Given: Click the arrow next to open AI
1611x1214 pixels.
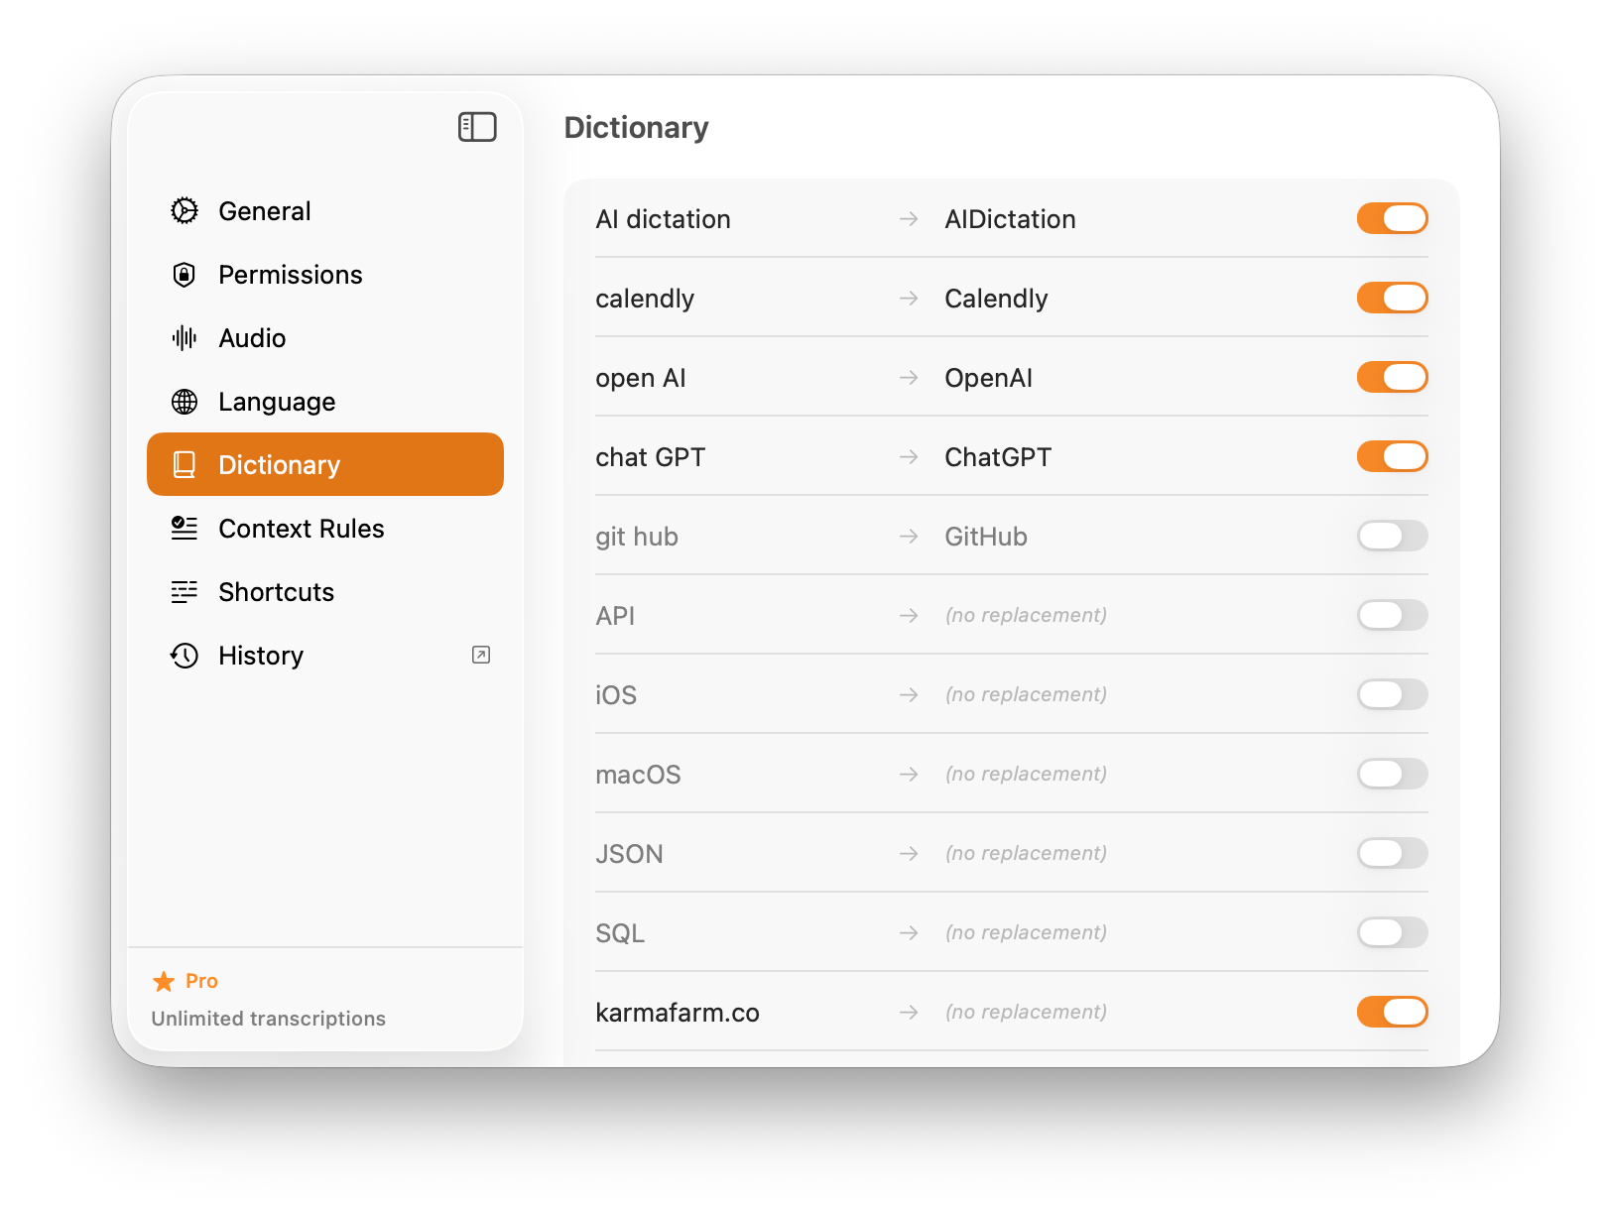Looking at the screenshot, I should pos(909,377).
